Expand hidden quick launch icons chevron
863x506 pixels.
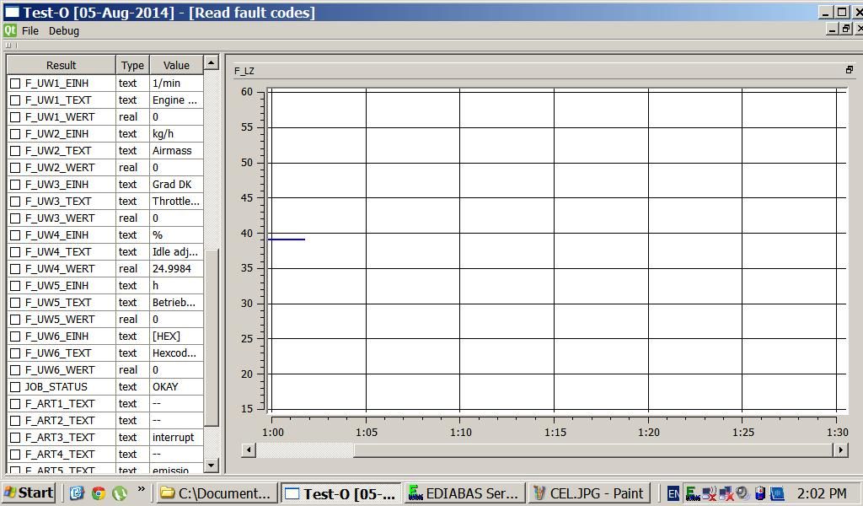[x=141, y=489]
